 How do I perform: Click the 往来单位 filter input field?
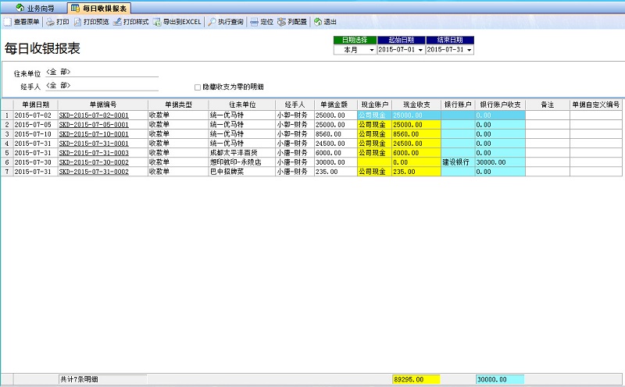click(102, 73)
